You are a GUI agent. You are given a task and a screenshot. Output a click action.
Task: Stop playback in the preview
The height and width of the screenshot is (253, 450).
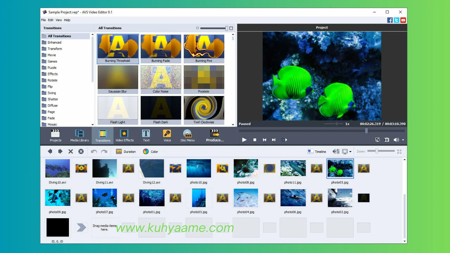point(255,140)
